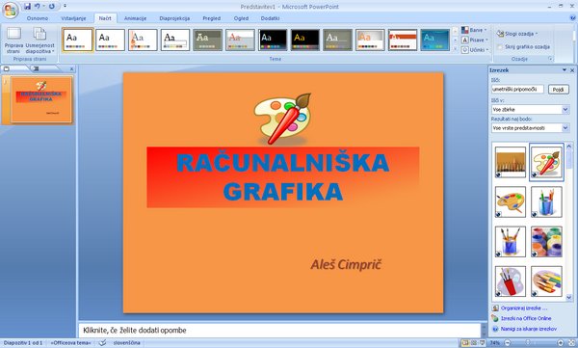This screenshot has height=348, width=578.
Task: Open Priprava strani page setup
Action: pos(14,40)
